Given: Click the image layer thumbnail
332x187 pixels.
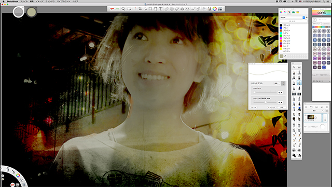Looking at the screenshot, I should (x=311, y=117).
